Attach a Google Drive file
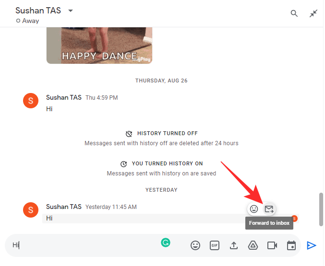This screenshot has width=325, height=266. point(253,245)
